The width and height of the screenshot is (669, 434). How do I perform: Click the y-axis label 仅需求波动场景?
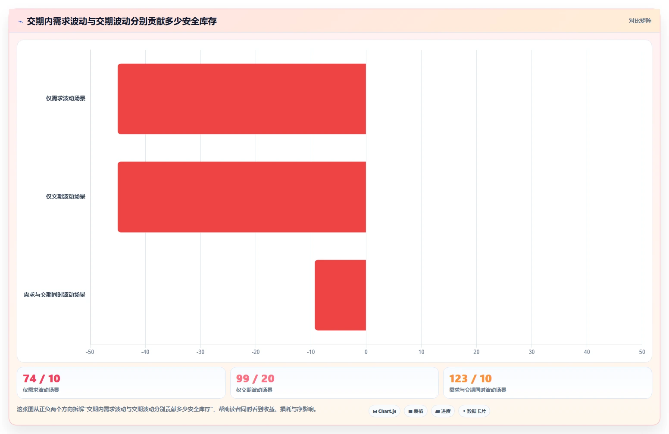(x=66, y=98)
